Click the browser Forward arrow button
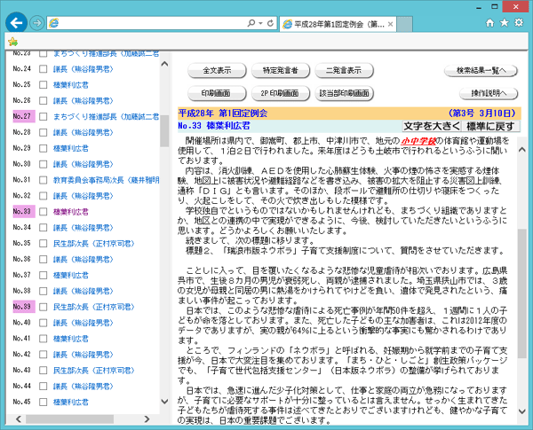The image size is (533, 430). click(36, 23)
